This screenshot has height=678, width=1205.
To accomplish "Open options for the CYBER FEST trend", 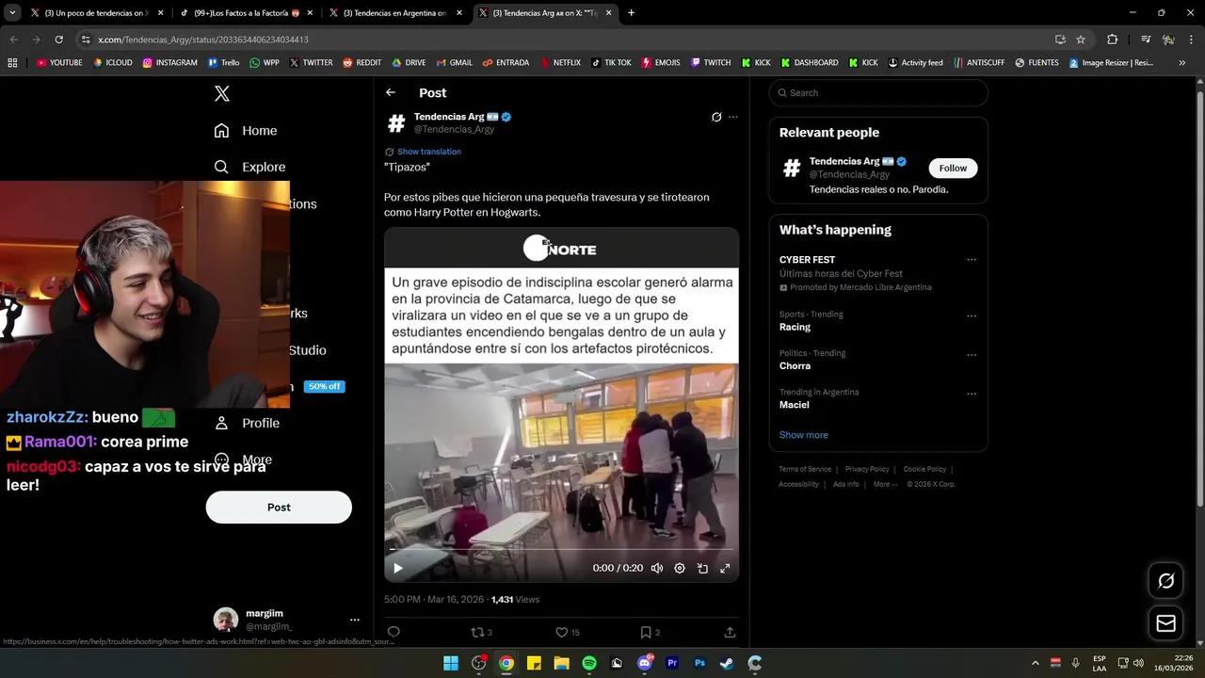I will [x=972, y=260].
